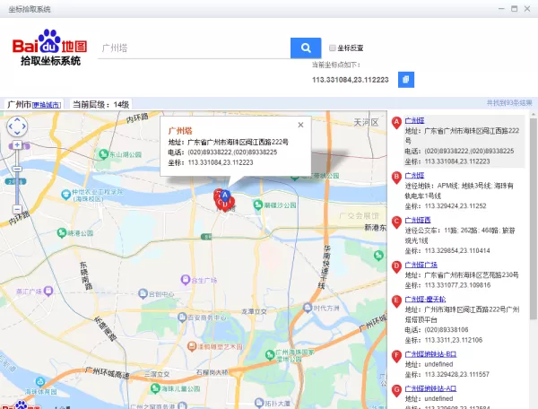Click the results scrollbar up arrow
538x409 pixels.
pyautogui.click(x=534, y=114)
